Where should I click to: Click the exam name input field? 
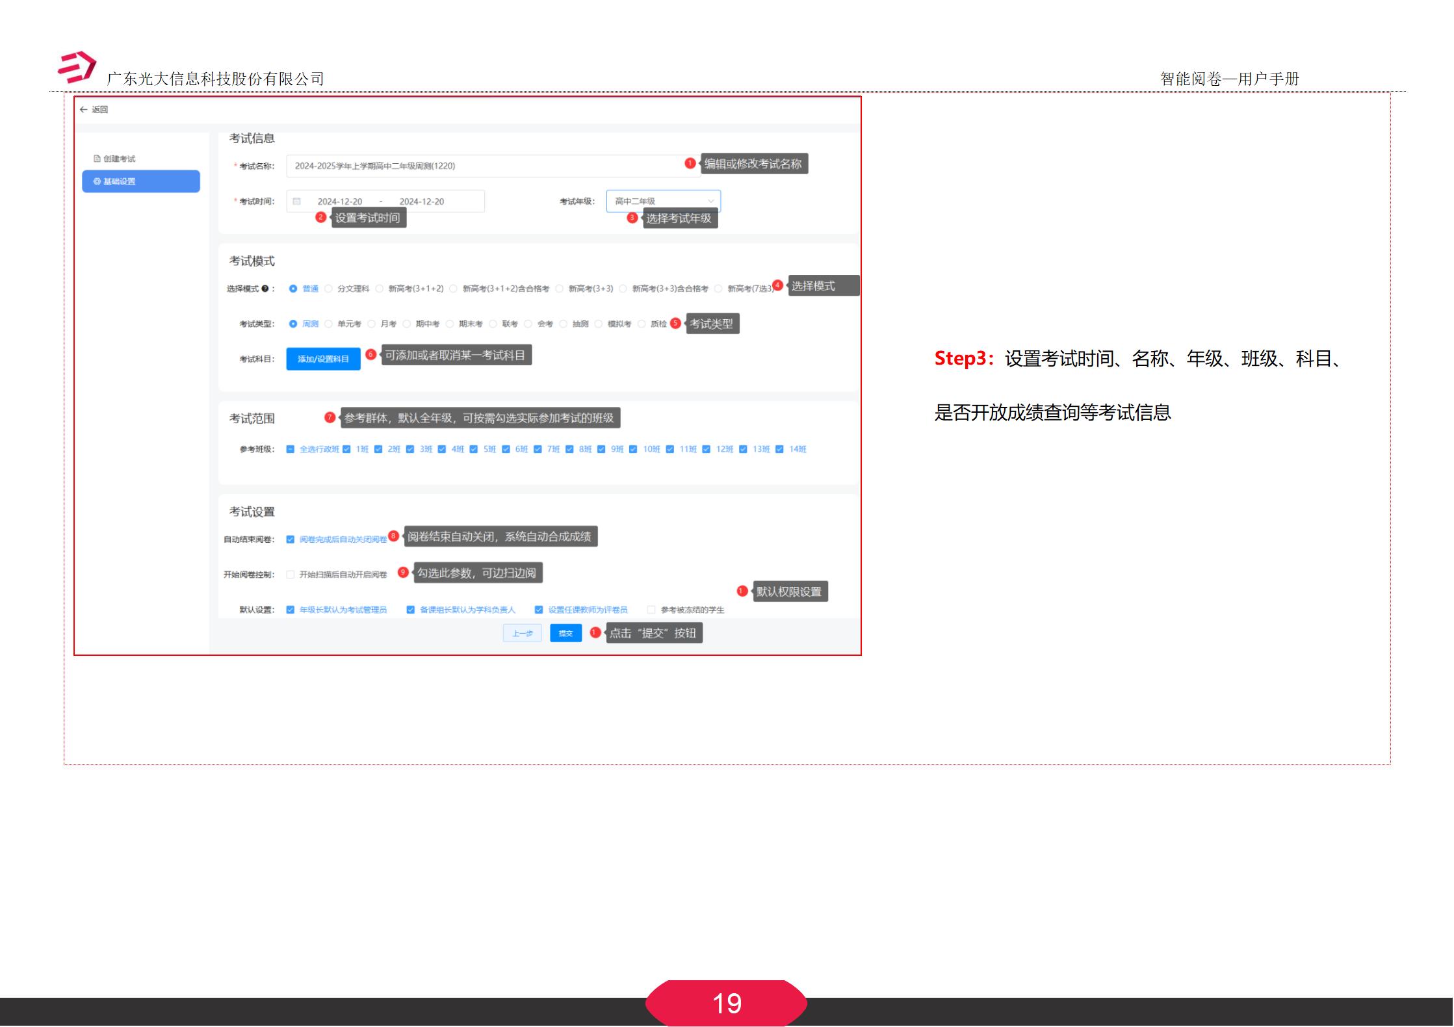(481, 166)
